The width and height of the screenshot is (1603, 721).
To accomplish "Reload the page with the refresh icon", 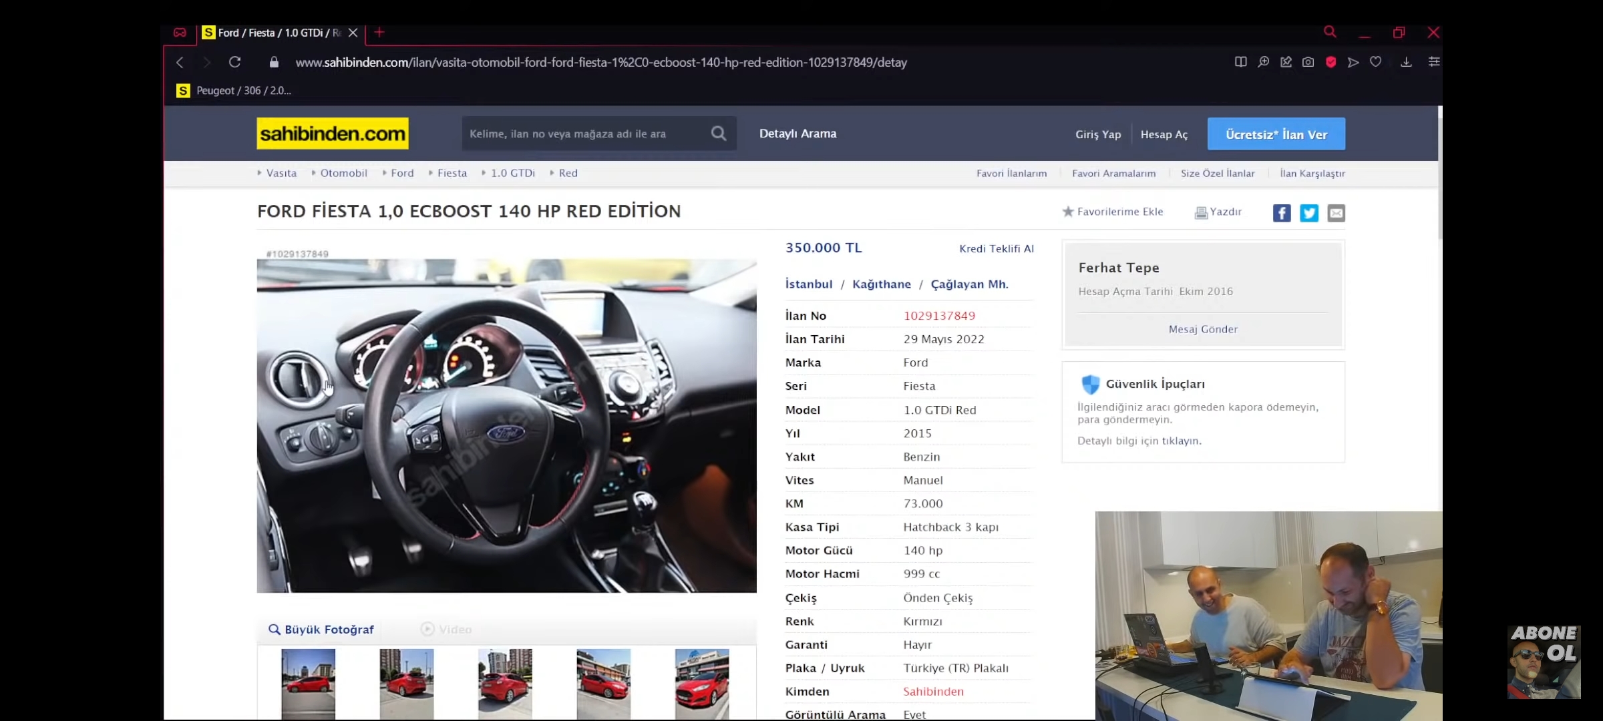I will tap(234, 62).
